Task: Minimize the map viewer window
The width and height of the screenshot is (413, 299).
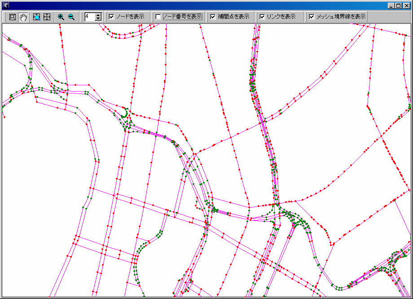Action: [391, 5]
